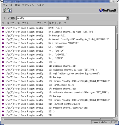This screenshot has height=125, width=119.
Task: Click horizontal scrollbar left arrow
Action: pos(3,119)
